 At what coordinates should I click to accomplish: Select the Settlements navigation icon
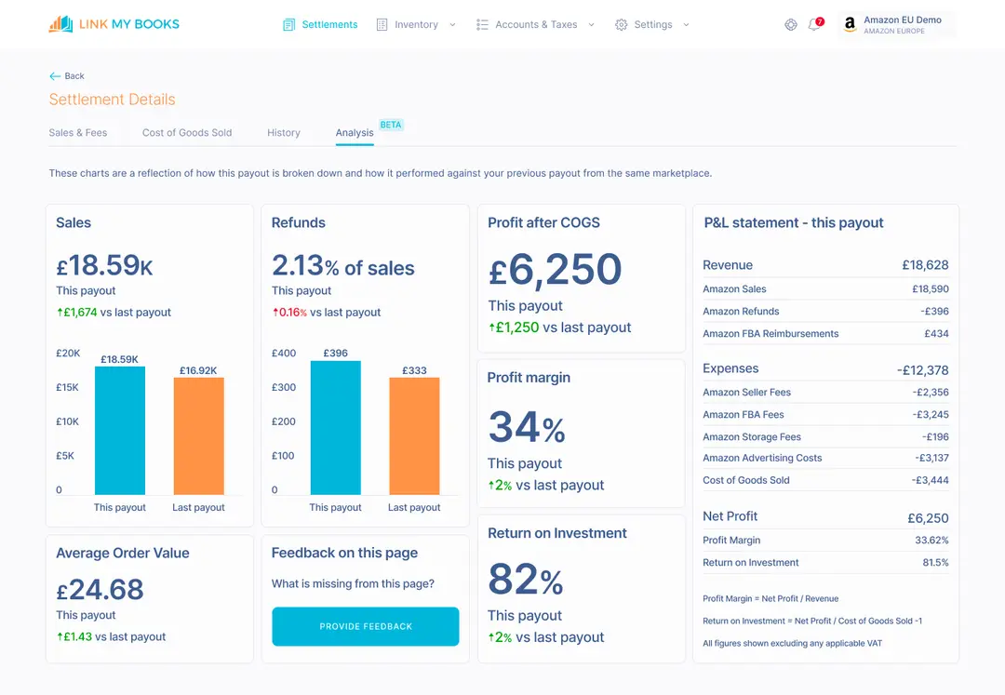point(288,24)
